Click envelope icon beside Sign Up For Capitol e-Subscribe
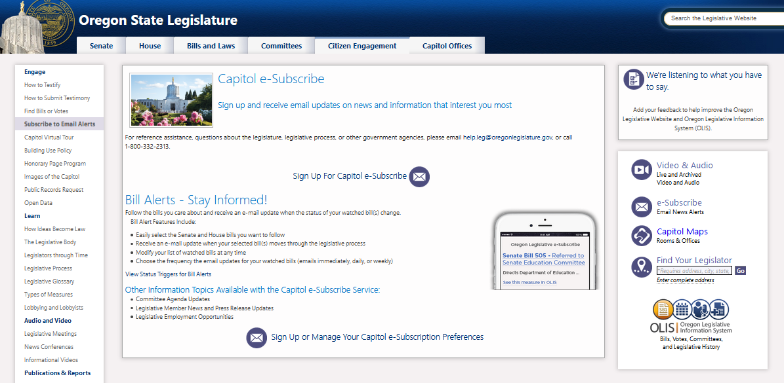Viewport: 784px width, 383px height. pyautogui.click(x=419, y=176)
